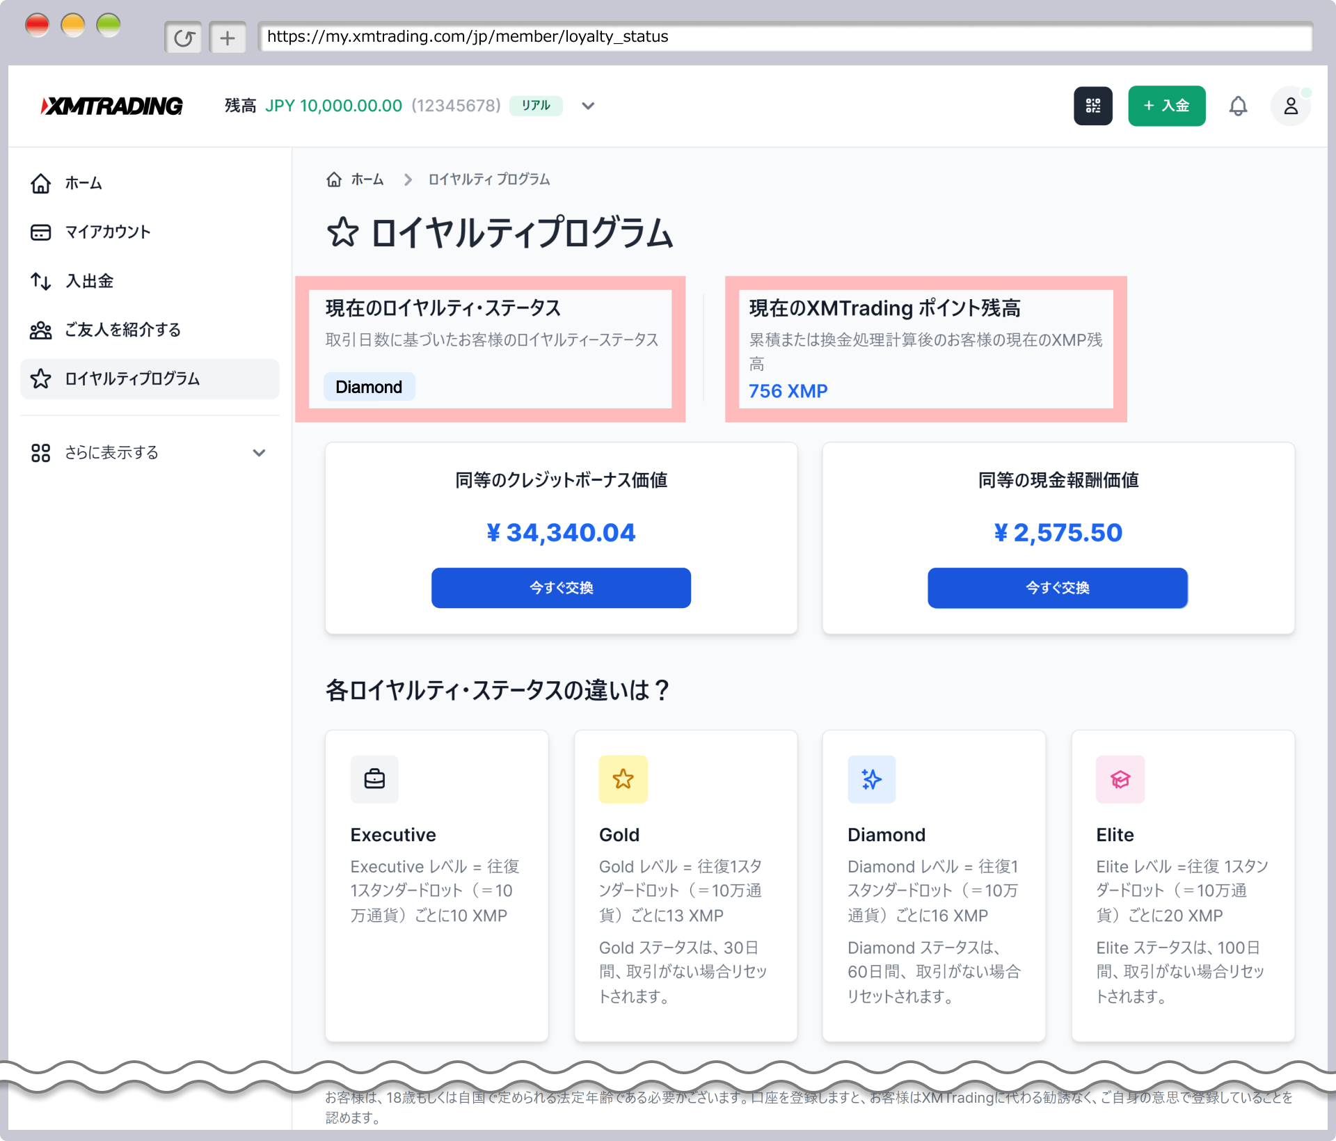Screen dimensions: 1336x1141
Task: Expand さらに表示する chevron in sidebar
Action: (x=259, y=453)
